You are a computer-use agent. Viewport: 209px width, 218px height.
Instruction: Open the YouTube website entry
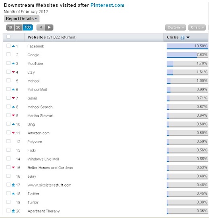click(x=35, y=64)
